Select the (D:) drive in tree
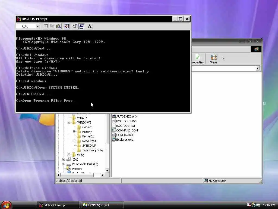278x209 pixels. click(x=75, y=159)
